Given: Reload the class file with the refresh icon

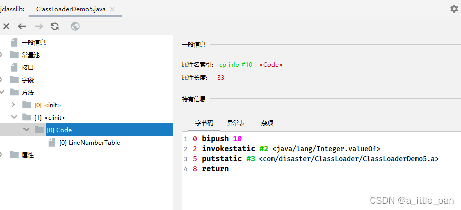Looking at the screenshot, I should (x=55, y=26).
